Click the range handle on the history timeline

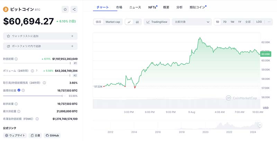(260, 125)
